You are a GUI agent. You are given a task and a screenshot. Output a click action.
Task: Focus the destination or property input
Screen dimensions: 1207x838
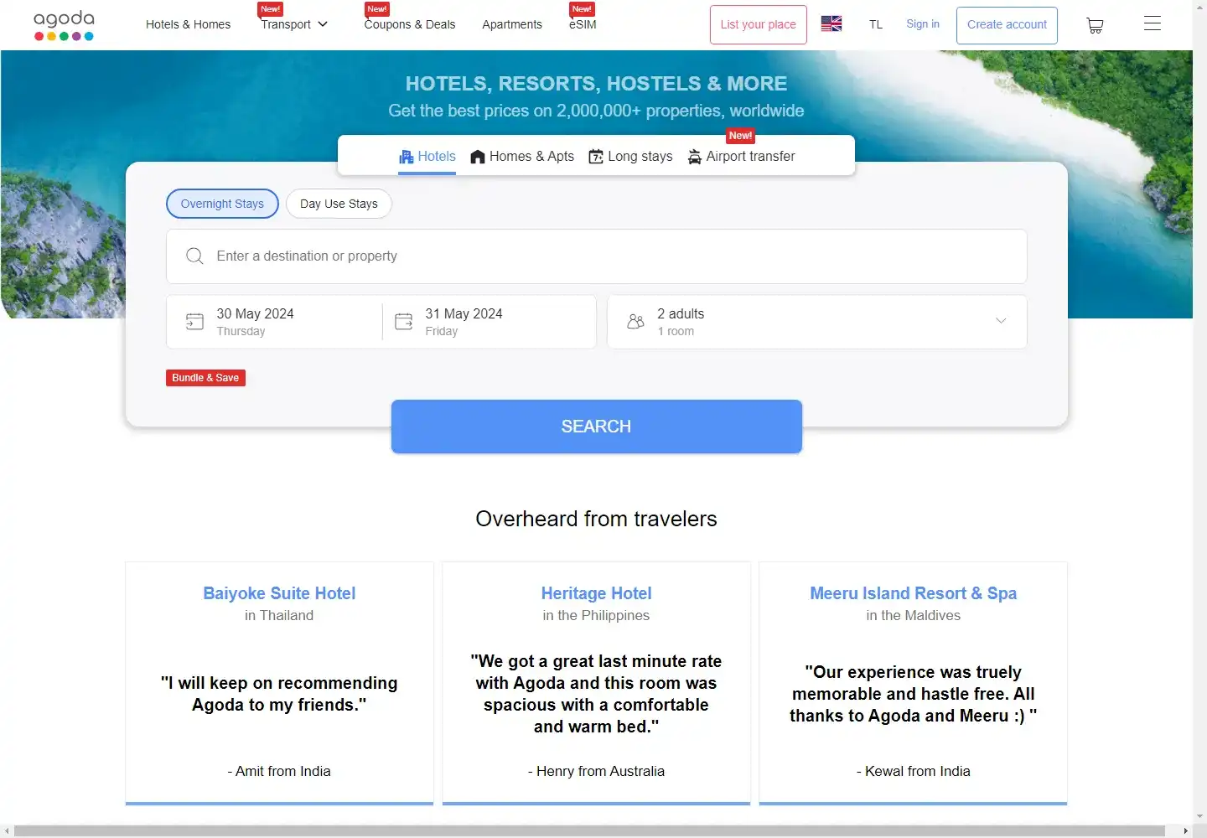597,256
